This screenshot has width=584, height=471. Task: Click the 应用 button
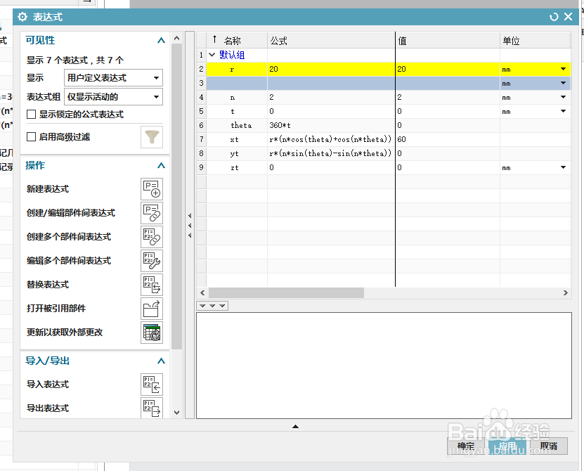[x=507, y=445]
